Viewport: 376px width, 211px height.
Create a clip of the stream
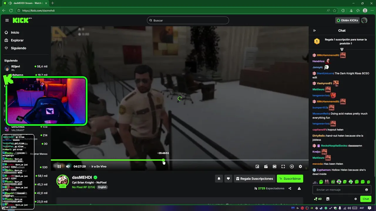pyautogui.click(x=266, y=166)
